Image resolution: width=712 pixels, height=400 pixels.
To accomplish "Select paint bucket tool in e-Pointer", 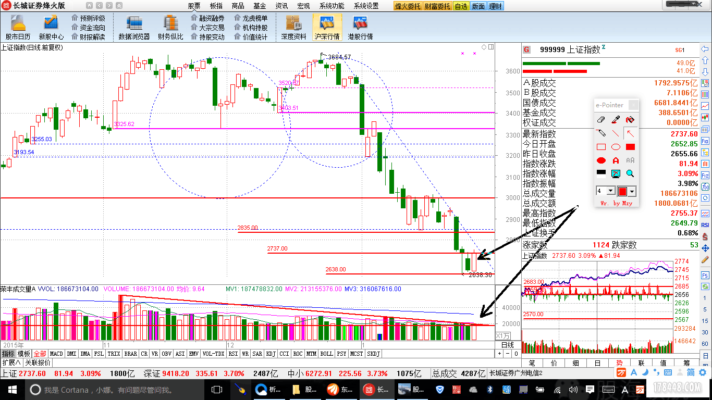I will tap(630, 119).
